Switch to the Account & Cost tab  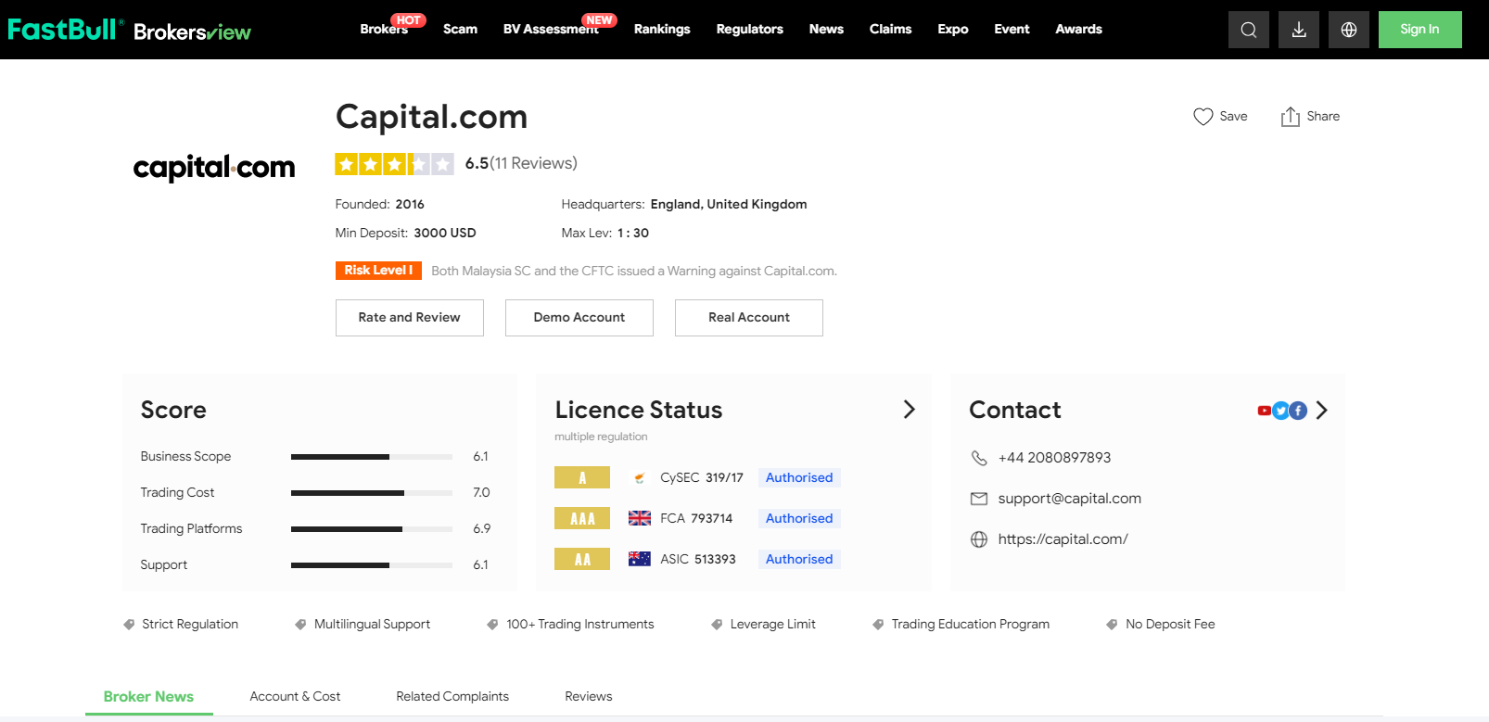(295, 697)
